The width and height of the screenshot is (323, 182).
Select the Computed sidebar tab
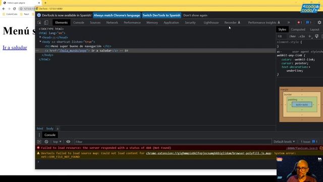[x=298, y=29]
